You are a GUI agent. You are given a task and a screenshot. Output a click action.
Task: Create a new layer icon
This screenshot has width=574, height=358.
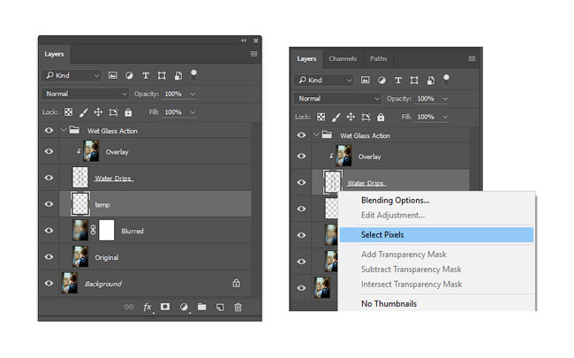pyautogui.click(x=220, y=307)
